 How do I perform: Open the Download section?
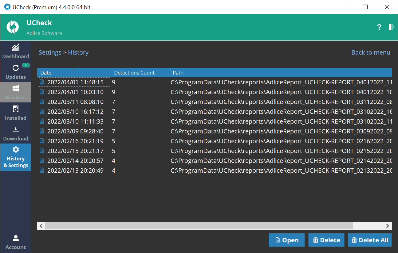point(16,133)
